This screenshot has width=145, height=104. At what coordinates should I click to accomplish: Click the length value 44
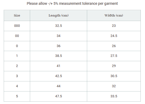59,86
